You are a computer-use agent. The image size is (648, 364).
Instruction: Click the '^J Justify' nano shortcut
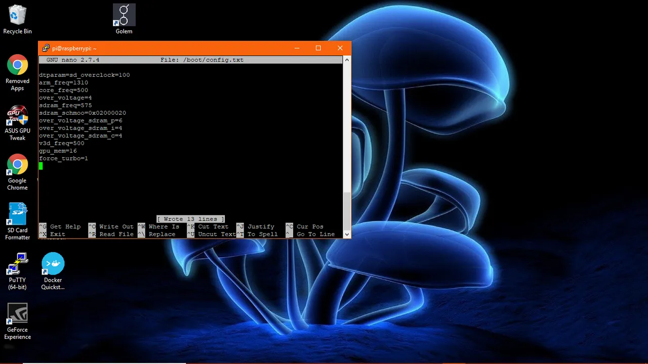coord(255,226)
